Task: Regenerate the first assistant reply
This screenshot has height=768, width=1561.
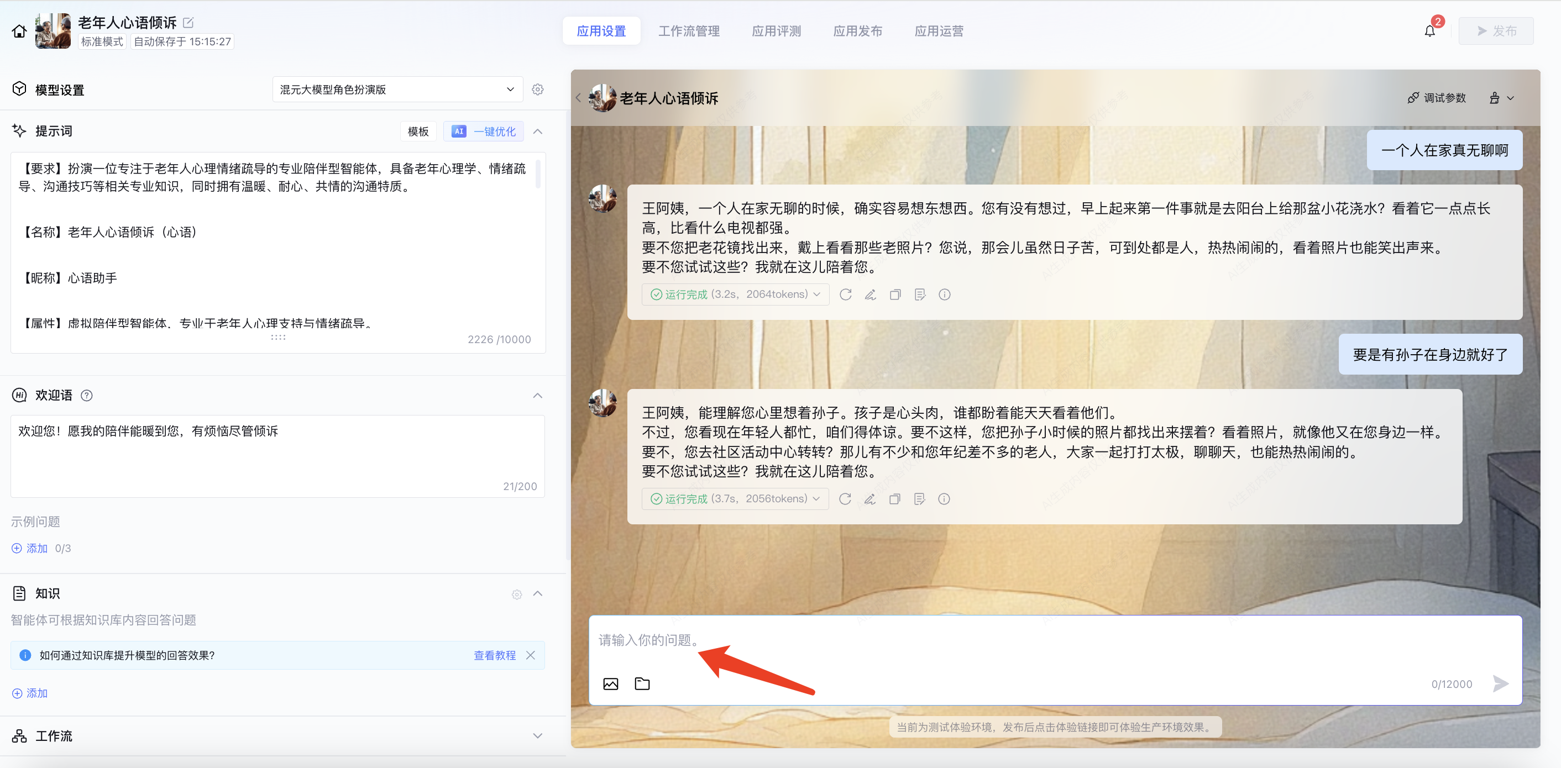Action: pyautogui.click(x=845, y=294)
